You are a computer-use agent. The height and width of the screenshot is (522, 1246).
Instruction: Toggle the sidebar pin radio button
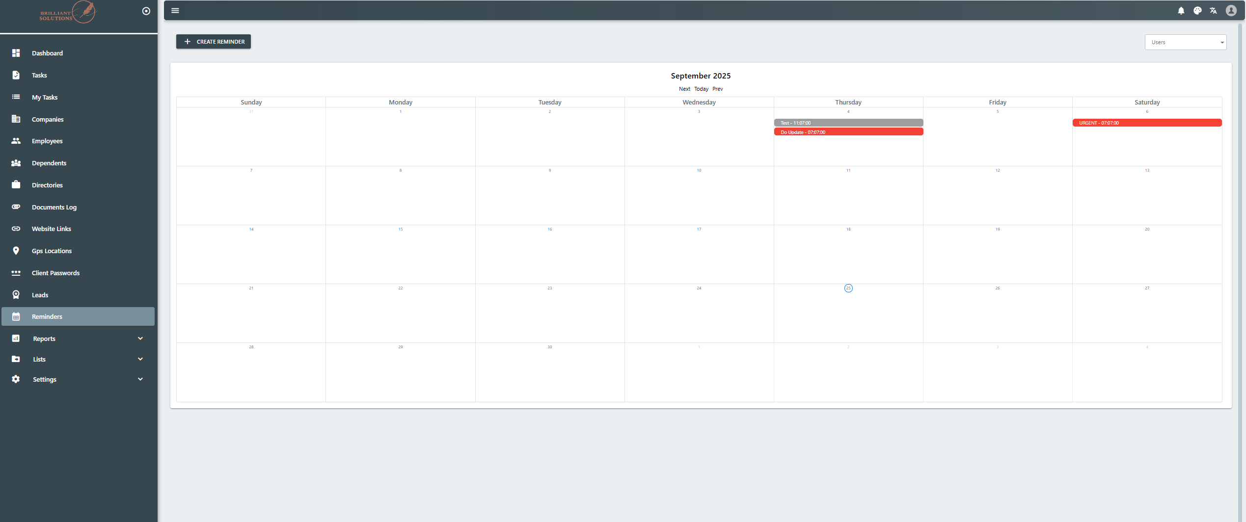coord(146,11)
